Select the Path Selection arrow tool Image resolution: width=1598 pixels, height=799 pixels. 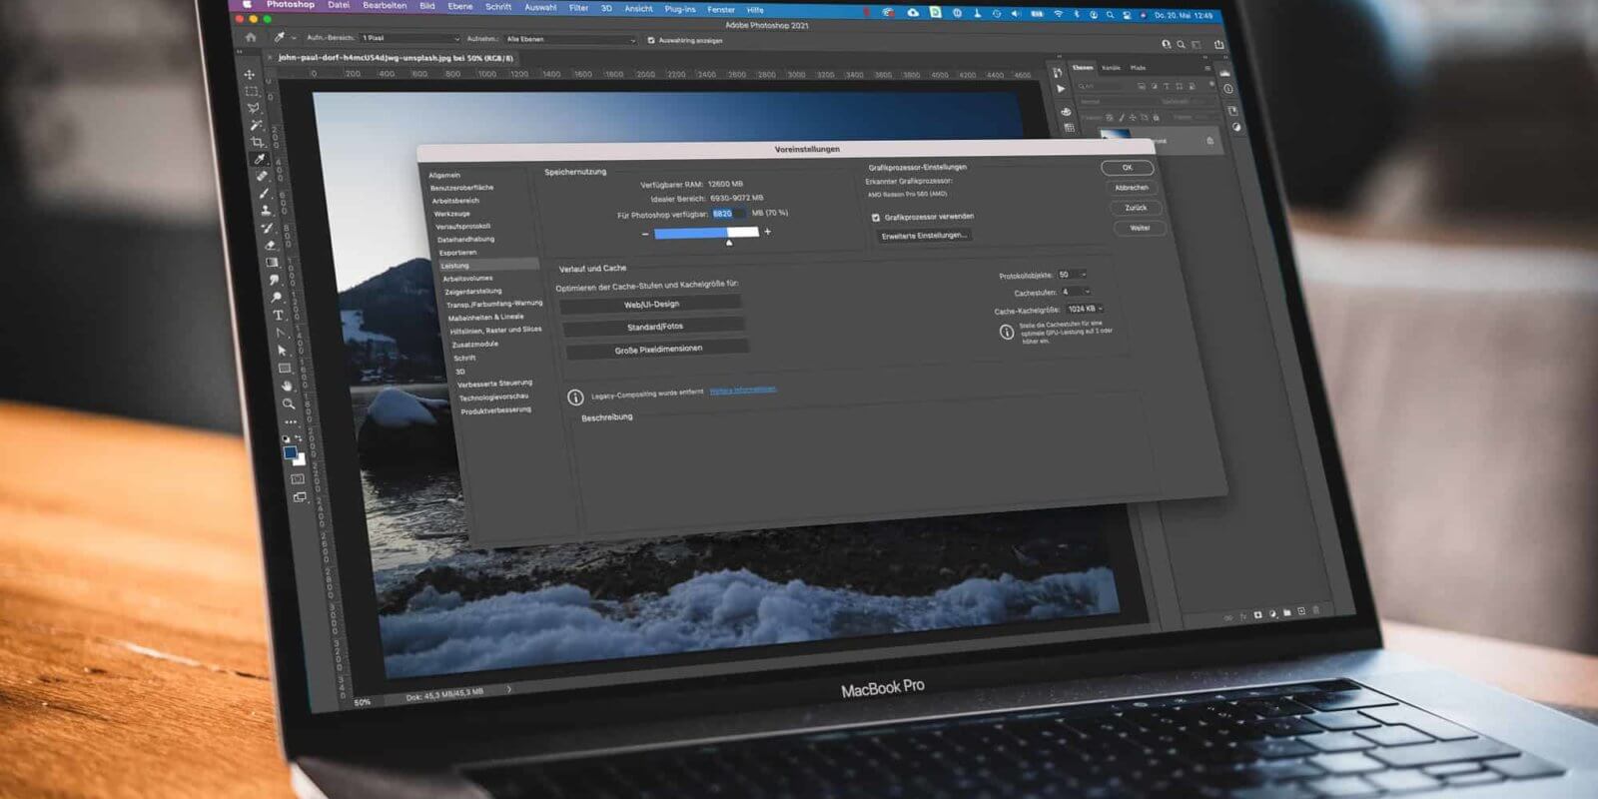[x=282, y=351]
